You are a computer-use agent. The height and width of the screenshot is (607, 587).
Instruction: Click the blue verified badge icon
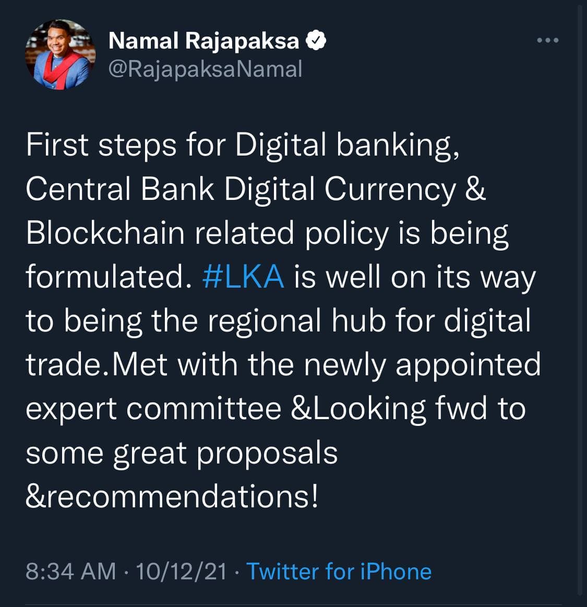(316, 41)
